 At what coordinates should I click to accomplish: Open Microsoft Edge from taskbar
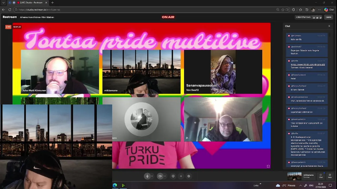pos(115,186)
